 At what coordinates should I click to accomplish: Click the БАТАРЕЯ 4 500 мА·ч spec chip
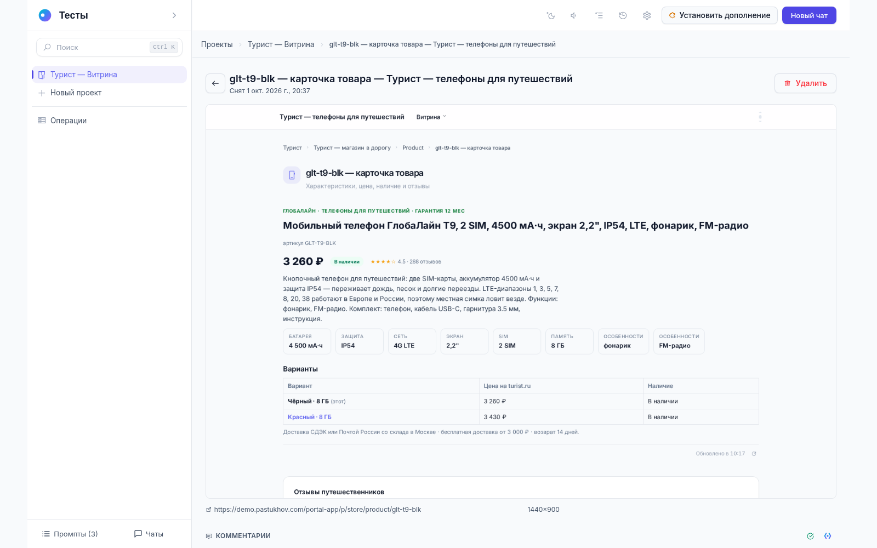307,341
